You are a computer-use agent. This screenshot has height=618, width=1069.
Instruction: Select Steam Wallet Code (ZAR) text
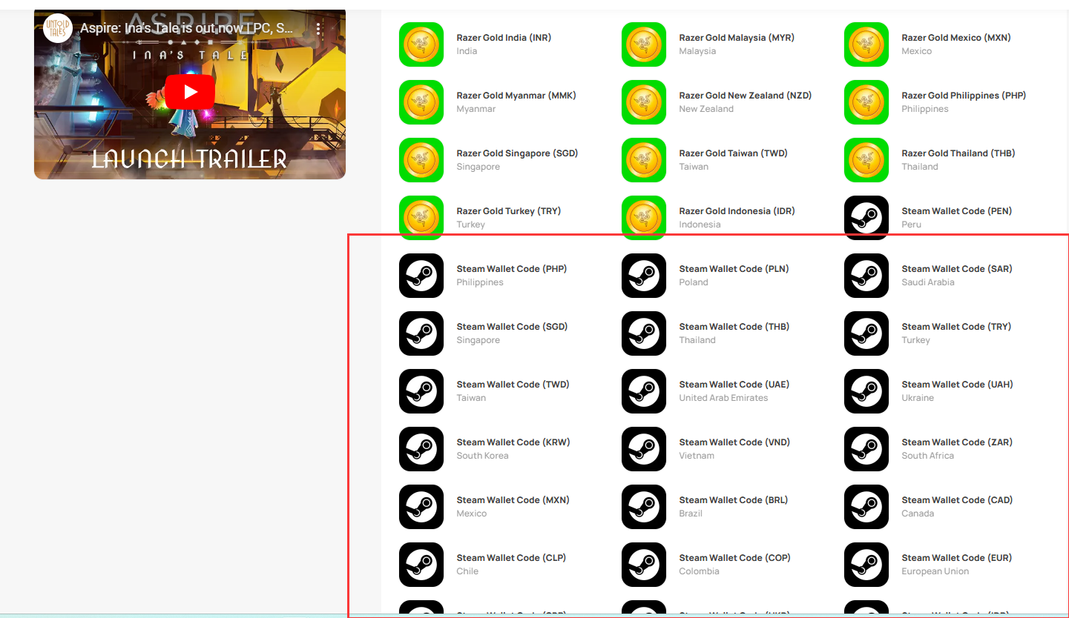[x=957, y=442]
